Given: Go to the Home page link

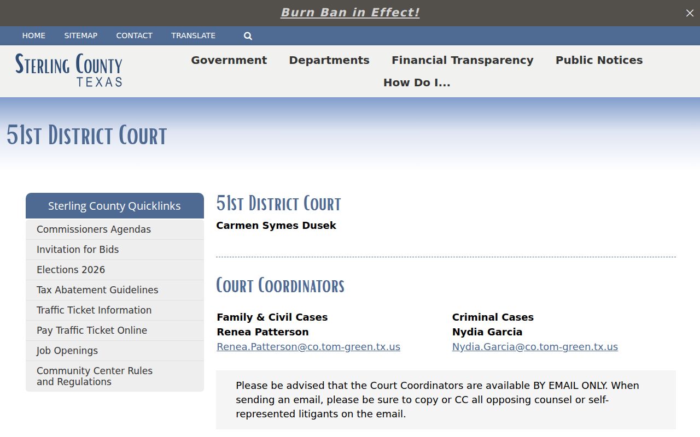Looking at the screenshot, I should click(34, 36).
